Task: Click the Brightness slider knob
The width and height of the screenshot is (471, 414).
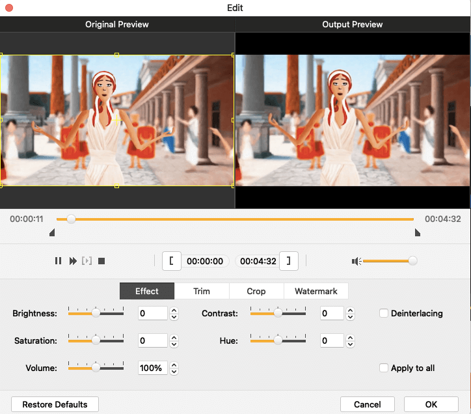Action: [96, 313]
